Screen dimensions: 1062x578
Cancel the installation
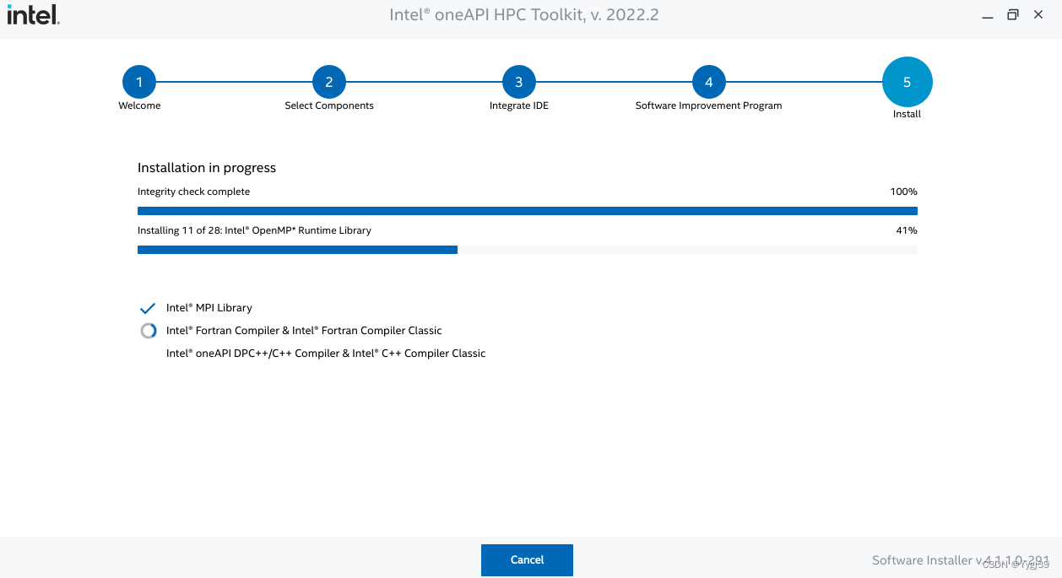tap(527, 560)
